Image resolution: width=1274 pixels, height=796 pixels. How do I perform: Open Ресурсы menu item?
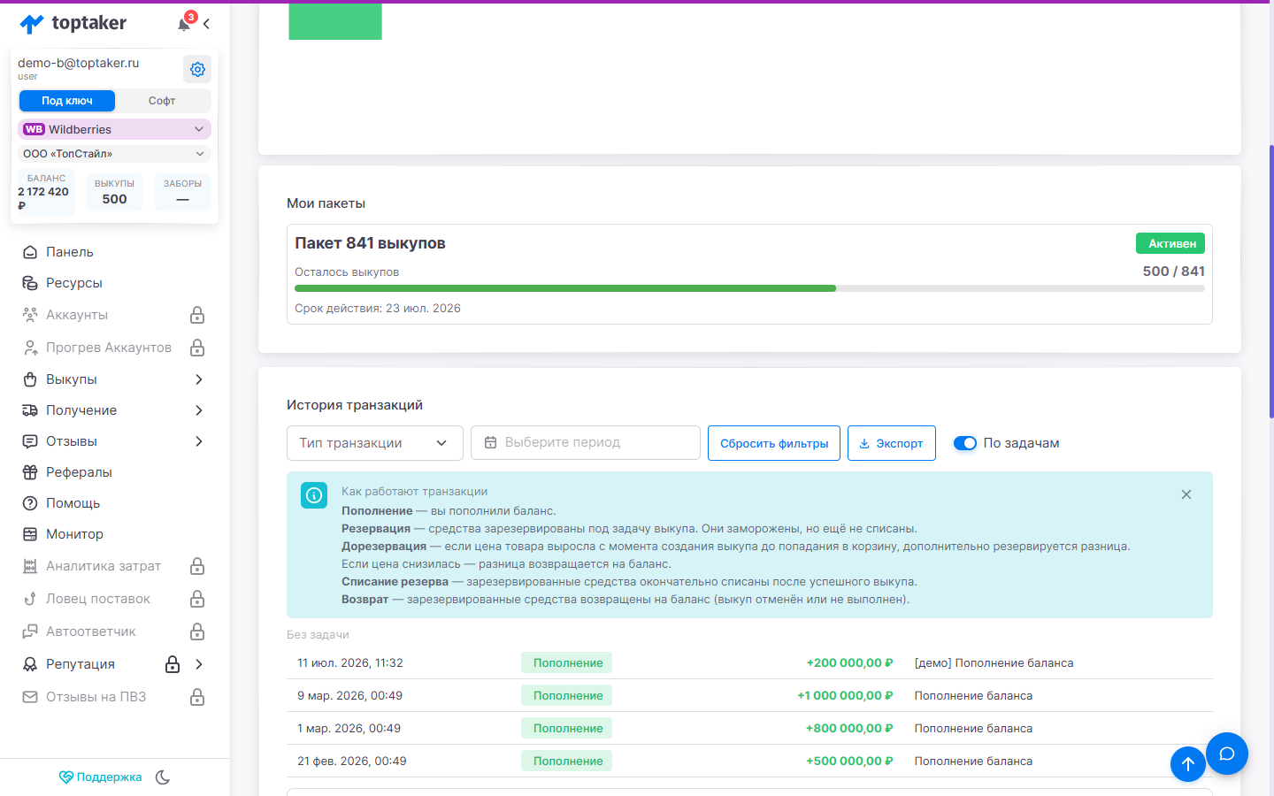[74, 283]
